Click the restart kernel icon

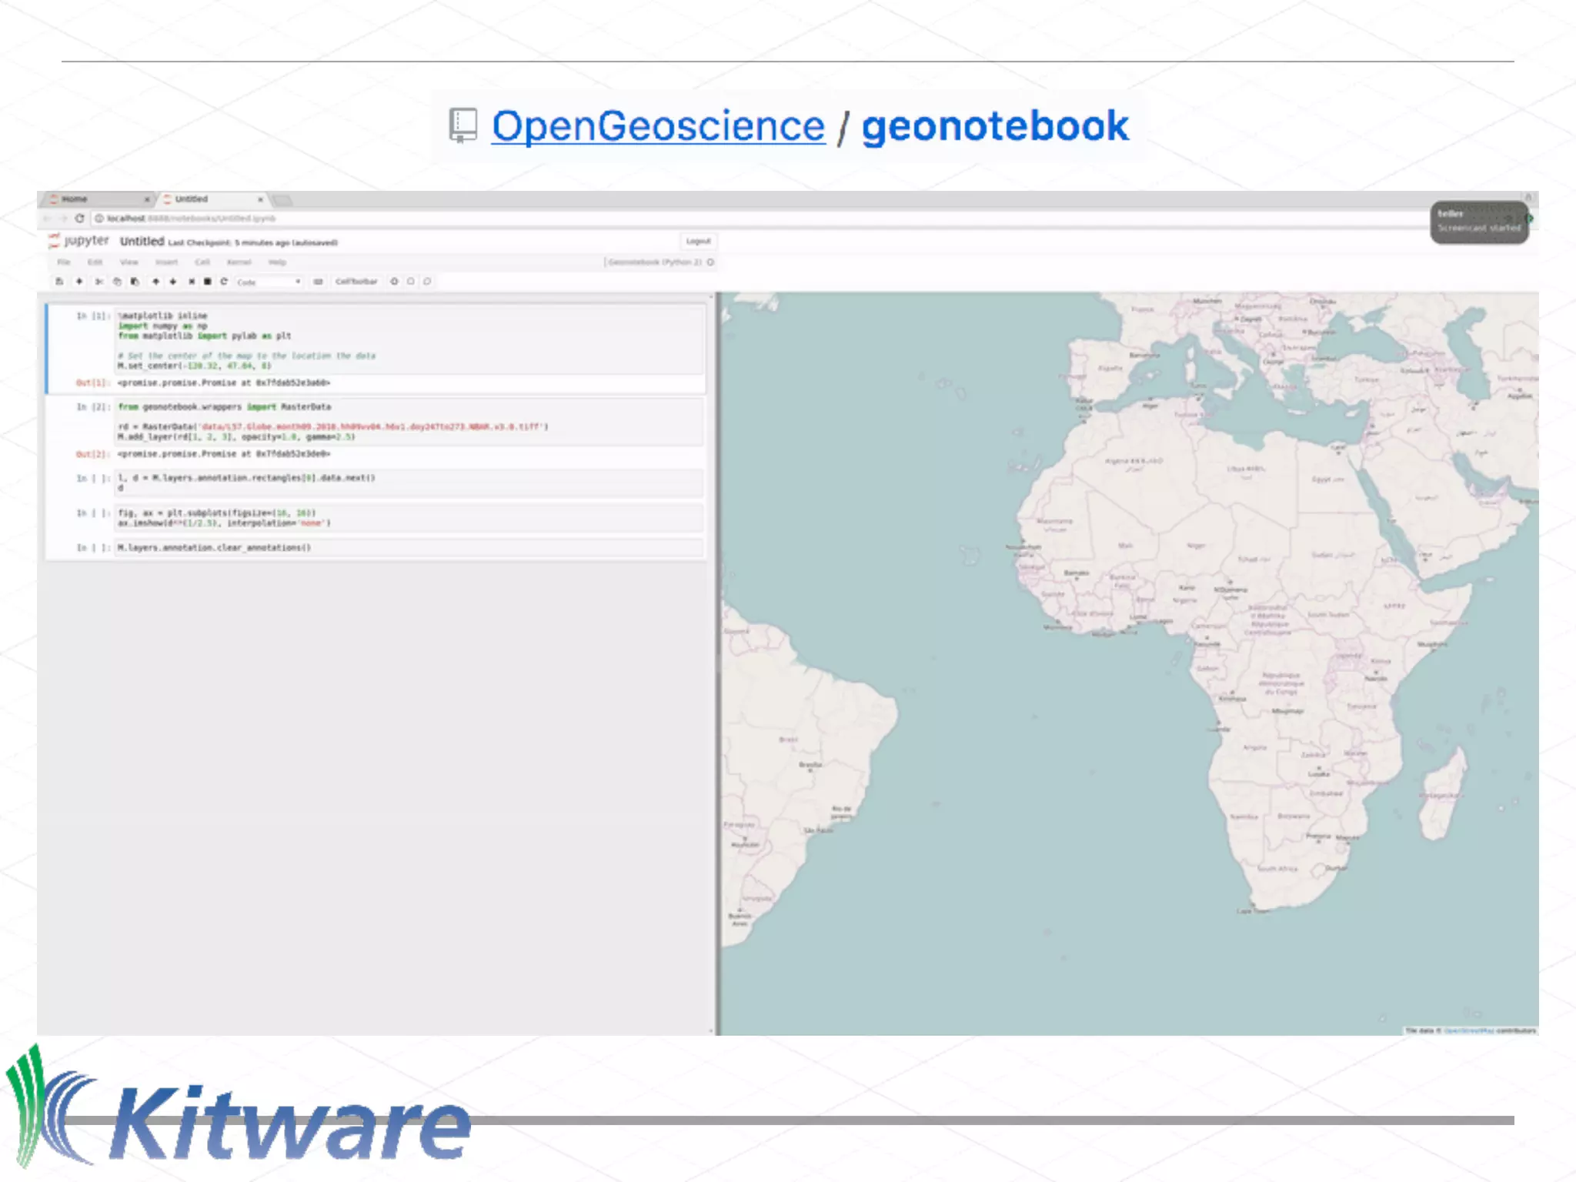pos(224,282)
